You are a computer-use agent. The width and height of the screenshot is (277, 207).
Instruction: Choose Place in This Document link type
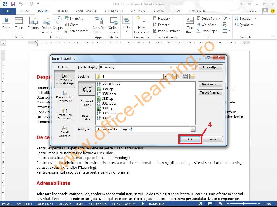click(65, 96)
